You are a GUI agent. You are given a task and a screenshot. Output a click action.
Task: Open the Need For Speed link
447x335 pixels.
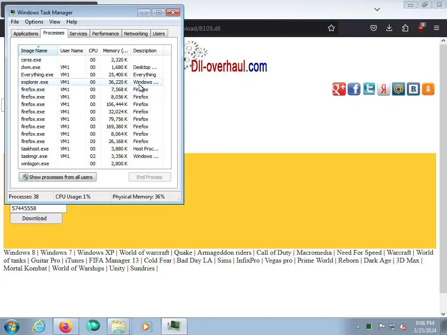point(359,253)
